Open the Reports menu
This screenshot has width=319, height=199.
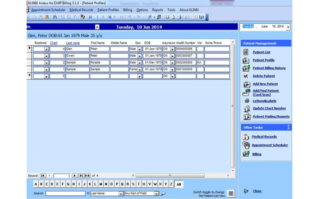pos(157,10)
